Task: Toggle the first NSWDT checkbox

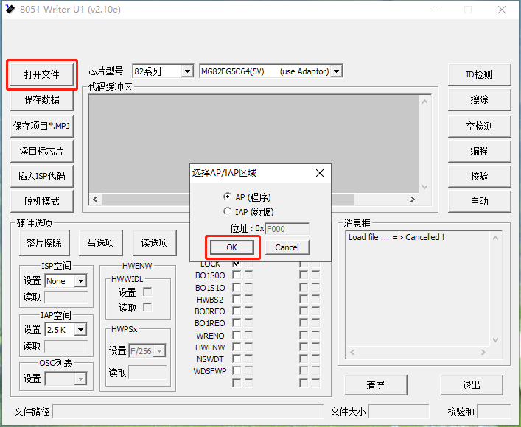Action: pos(237,359)
